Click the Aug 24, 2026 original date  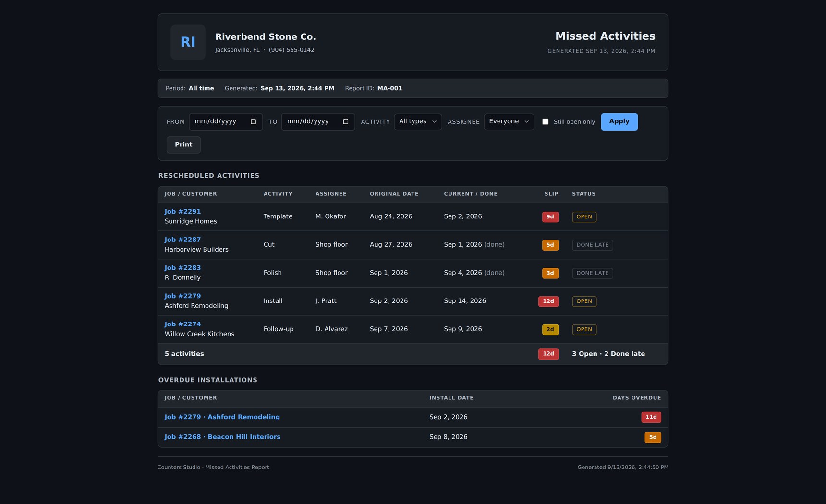[x=391, y=216]
